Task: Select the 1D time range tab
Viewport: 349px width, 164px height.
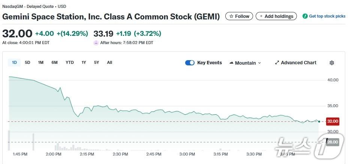Action: [14, 62]
